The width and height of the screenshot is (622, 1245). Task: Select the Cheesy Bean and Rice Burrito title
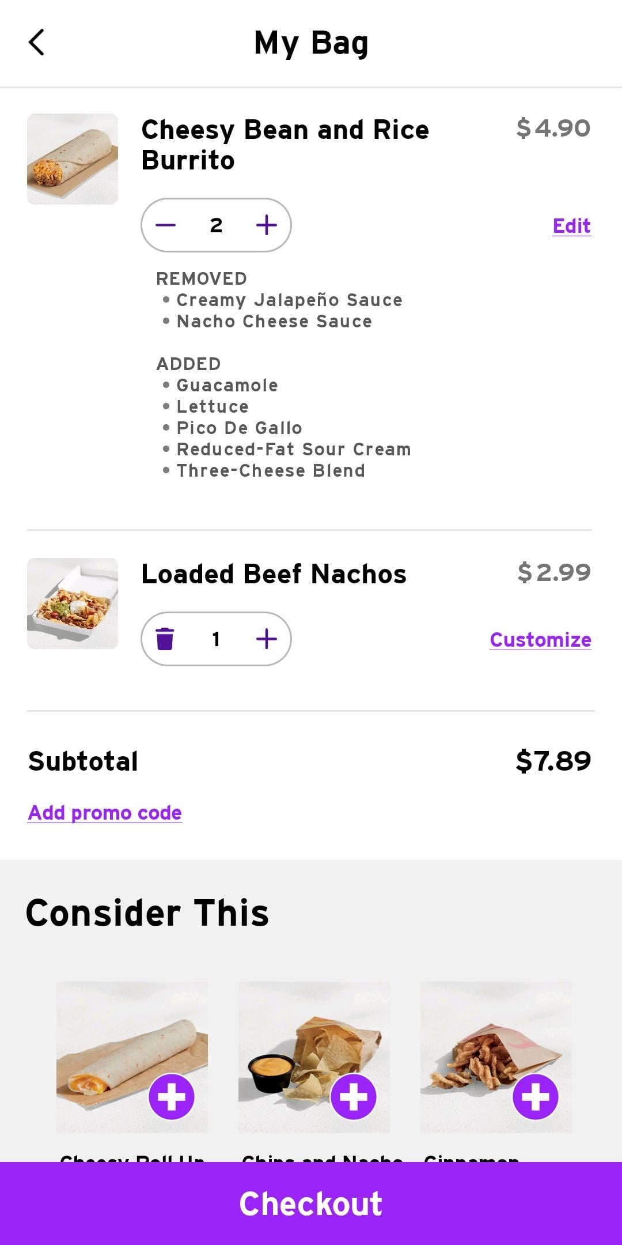[285, 145]
